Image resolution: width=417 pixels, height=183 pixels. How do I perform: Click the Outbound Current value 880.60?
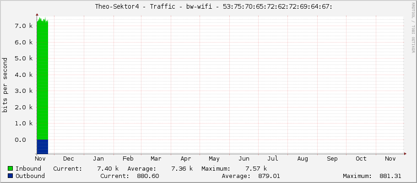click(148, 176)
